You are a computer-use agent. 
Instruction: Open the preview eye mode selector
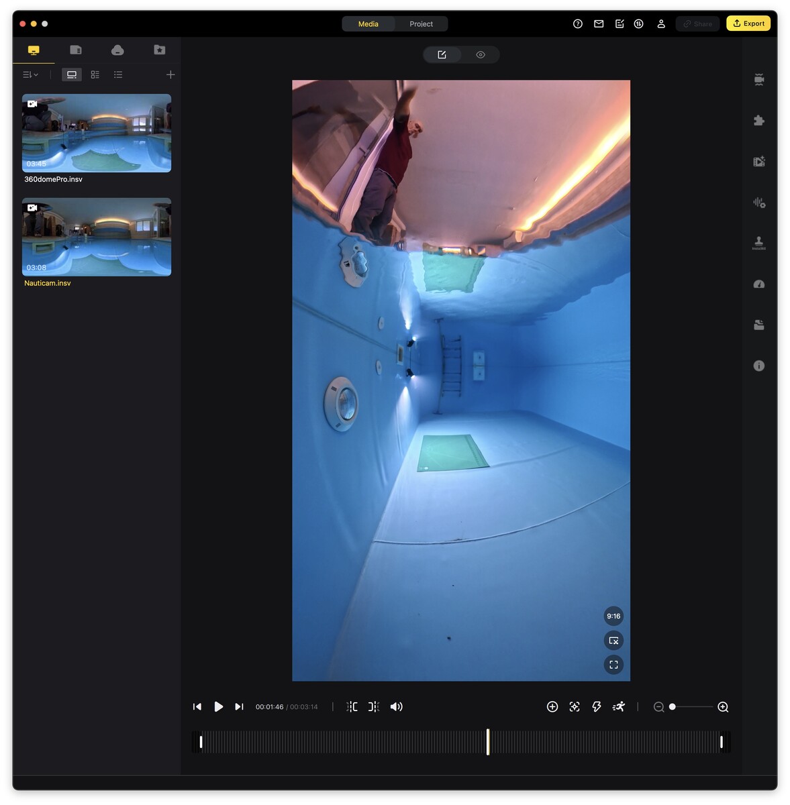coord(479,54)
